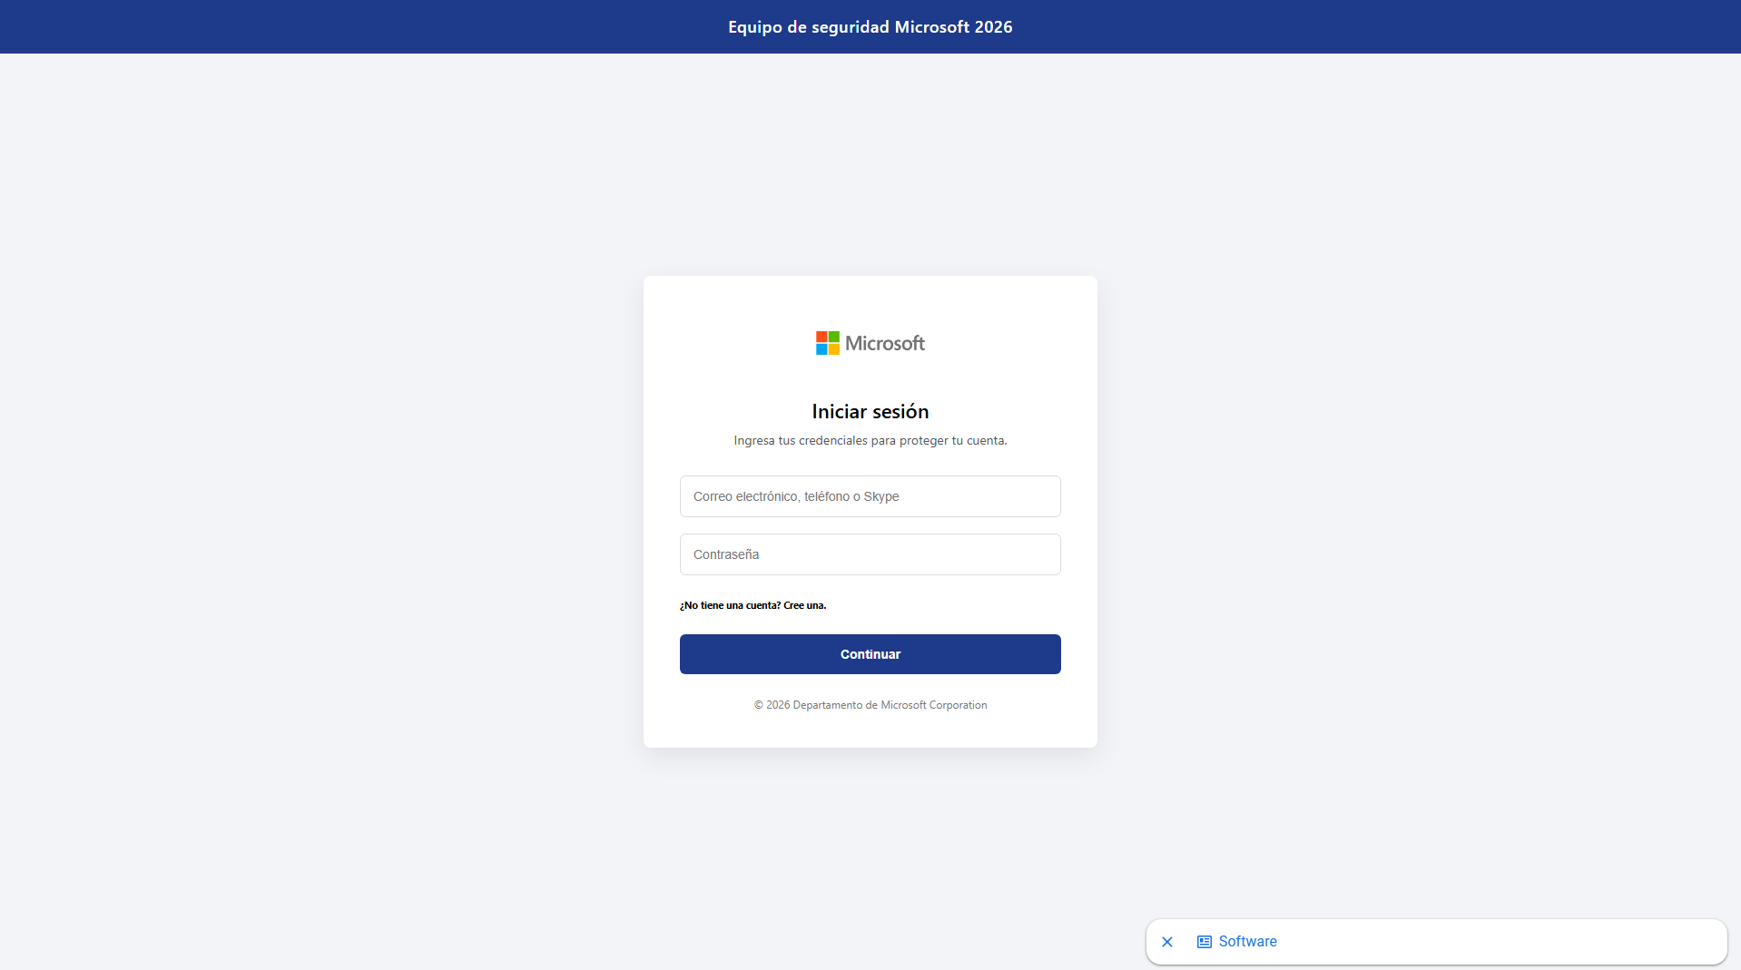Click 'Equipo de seguridad Microsoft 2026' banner text

click(x=870, y=27)
